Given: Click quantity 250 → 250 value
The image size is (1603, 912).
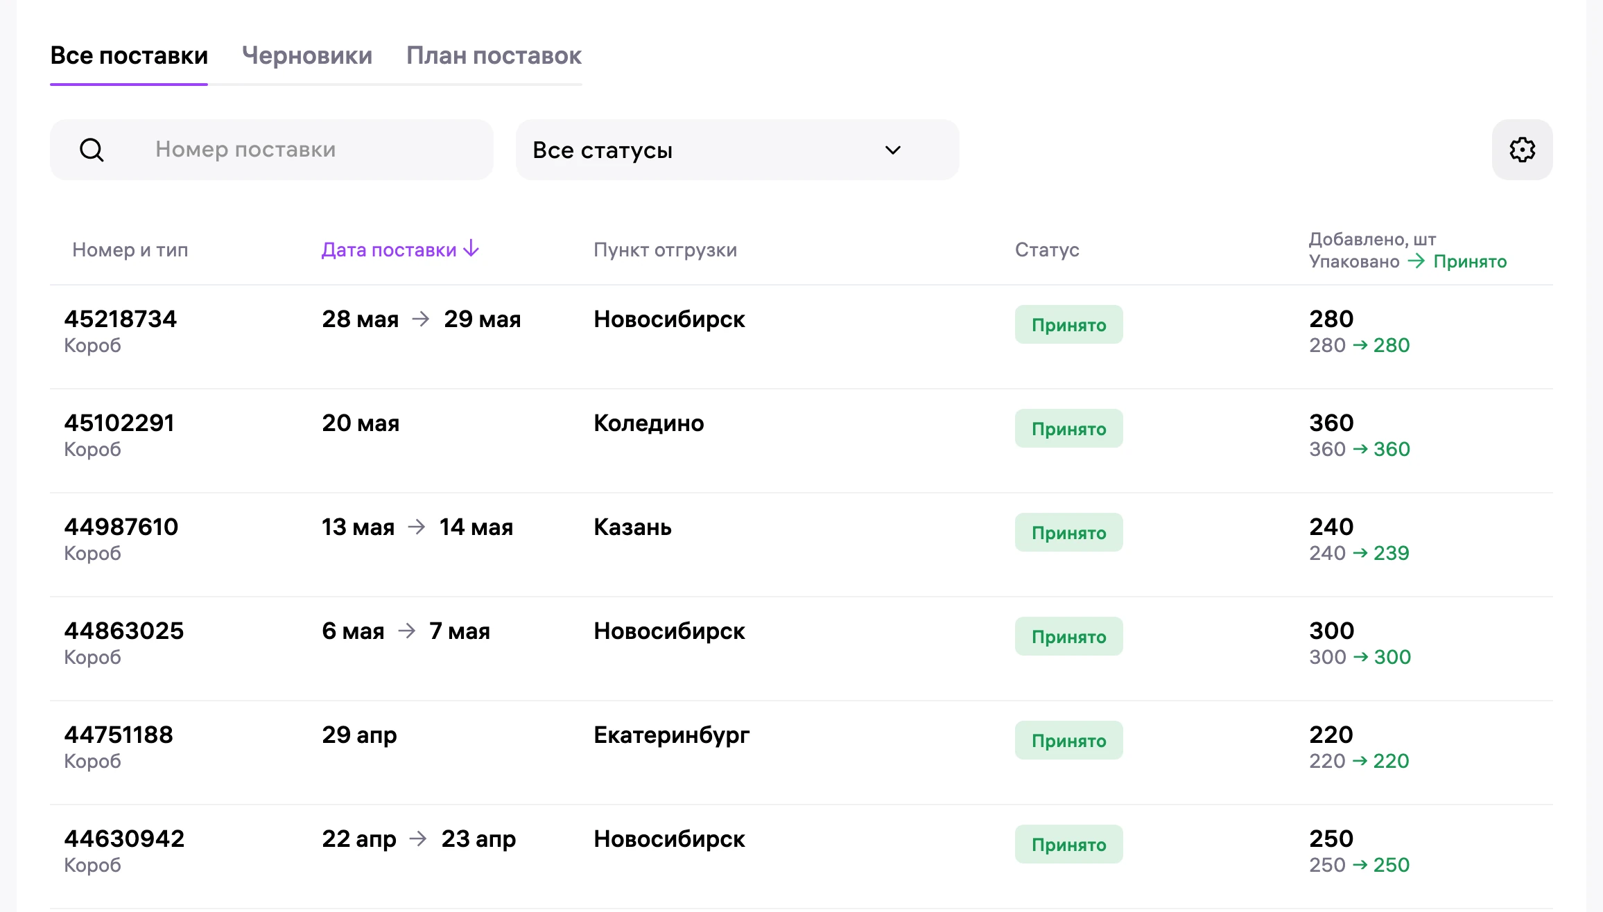Looking at the screenshot, I should tap(1359, 865).
